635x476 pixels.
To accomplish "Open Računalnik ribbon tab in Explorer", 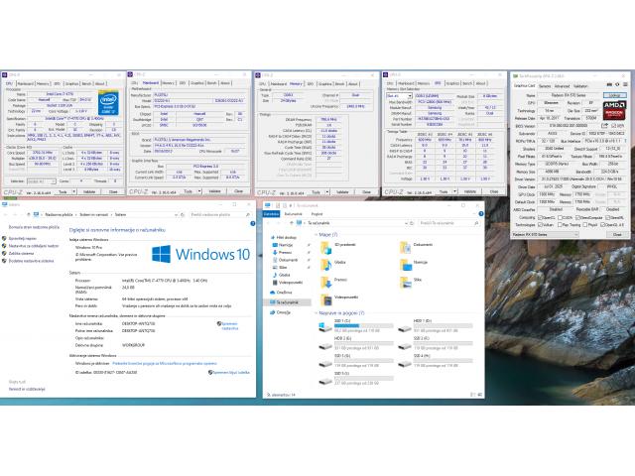I will [x=294, y=214].
